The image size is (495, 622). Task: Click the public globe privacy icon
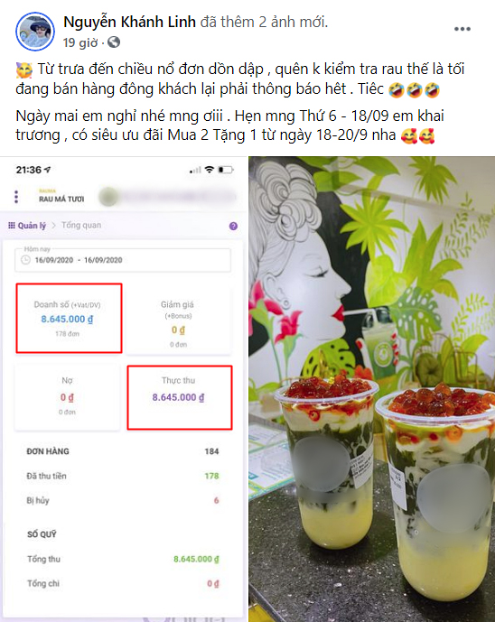pyautogui.click(x=114, y=42)
